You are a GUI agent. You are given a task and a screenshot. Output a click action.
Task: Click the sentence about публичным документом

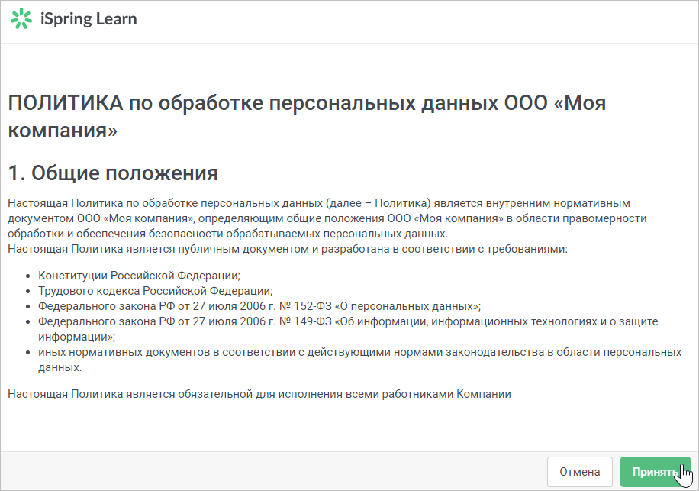[x=288, y=249]
